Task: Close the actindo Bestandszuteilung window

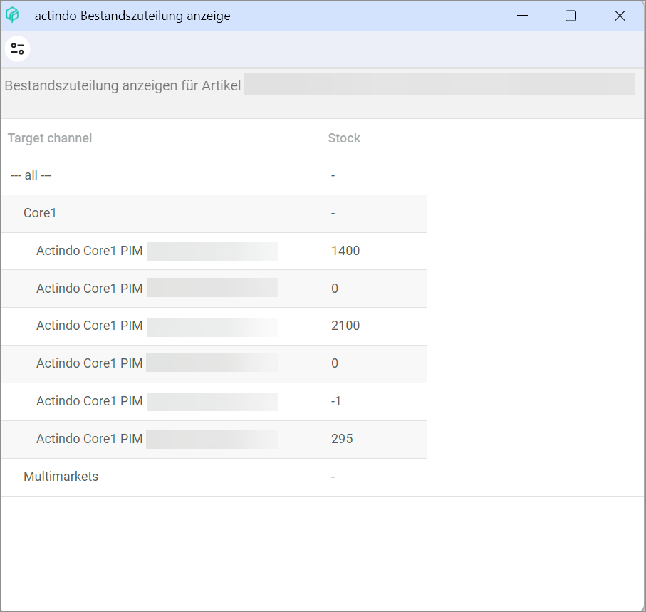Action: 620,16
